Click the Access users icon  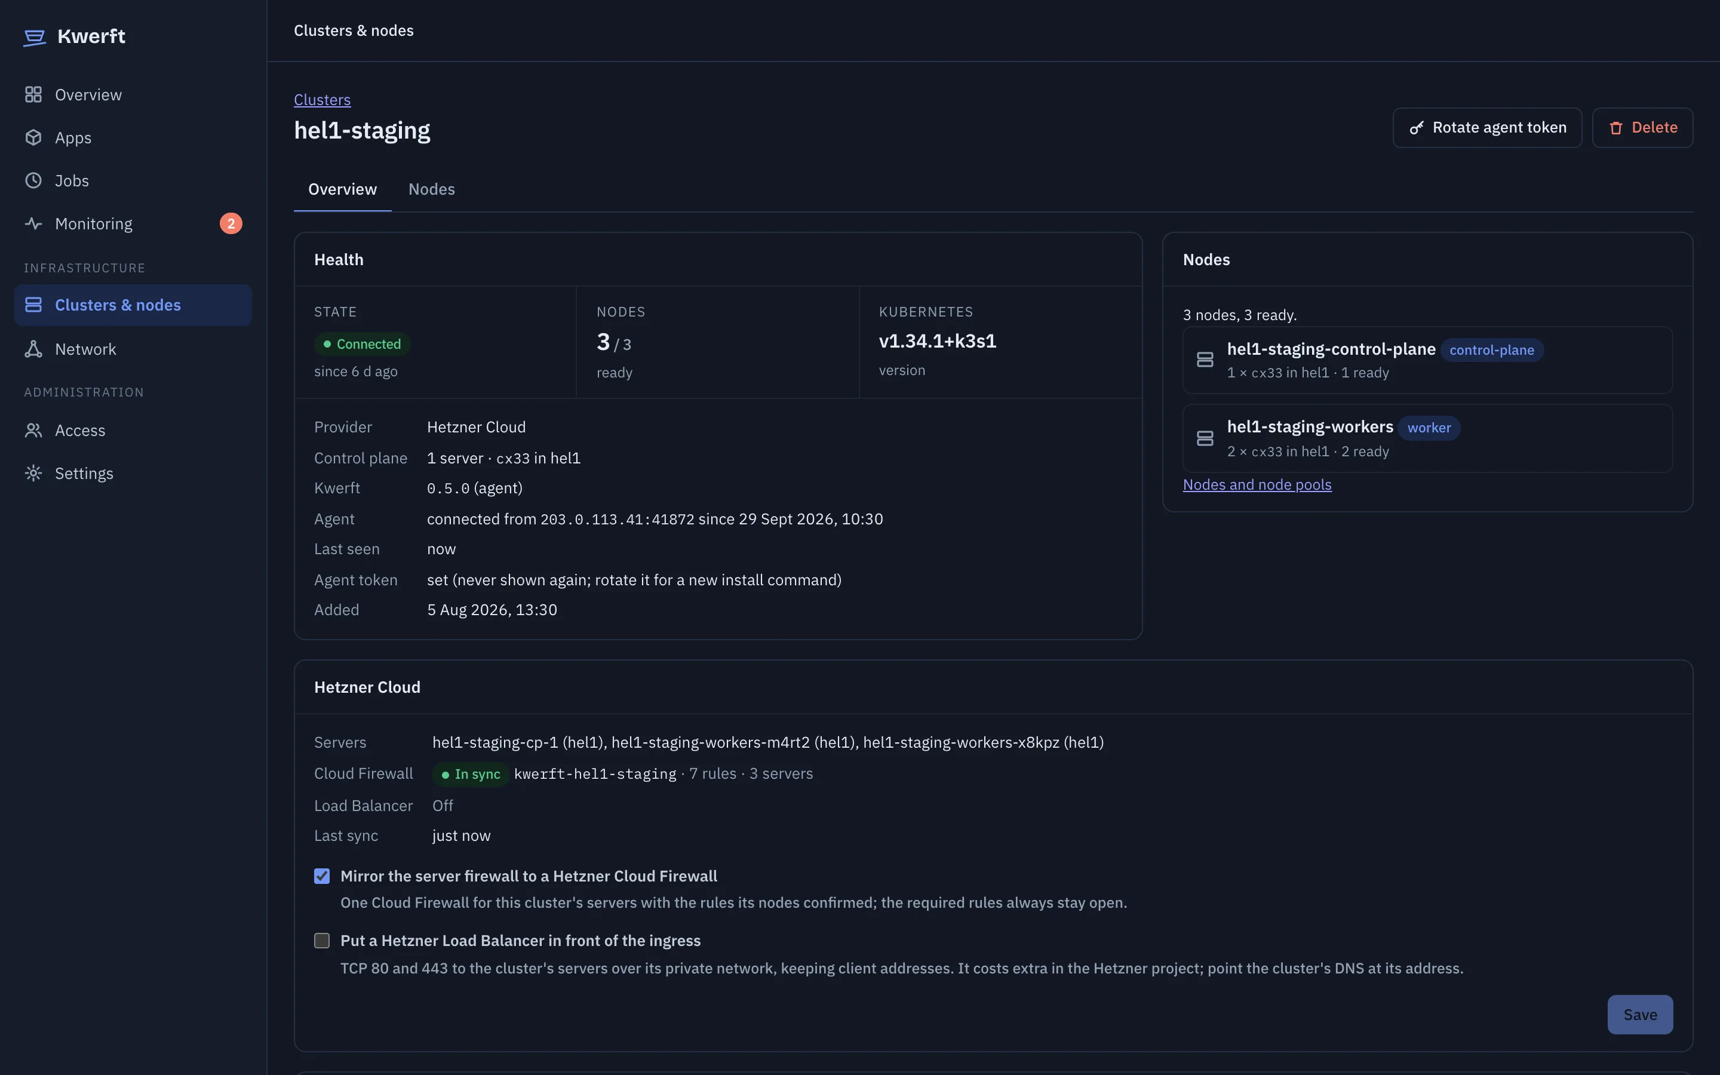point(33,430)
